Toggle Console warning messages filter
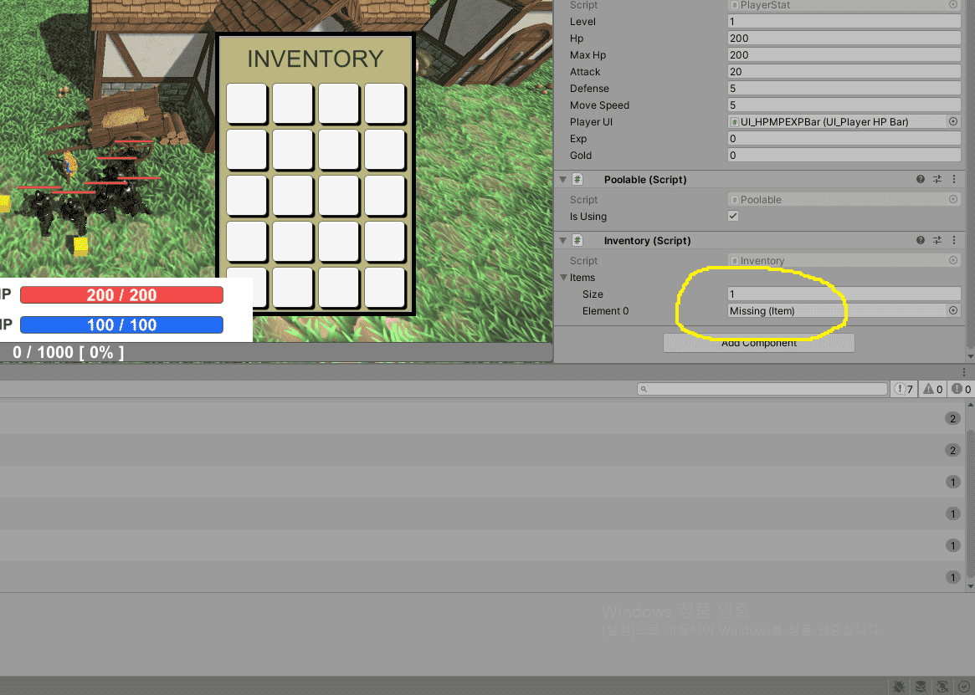 [932, 389]
